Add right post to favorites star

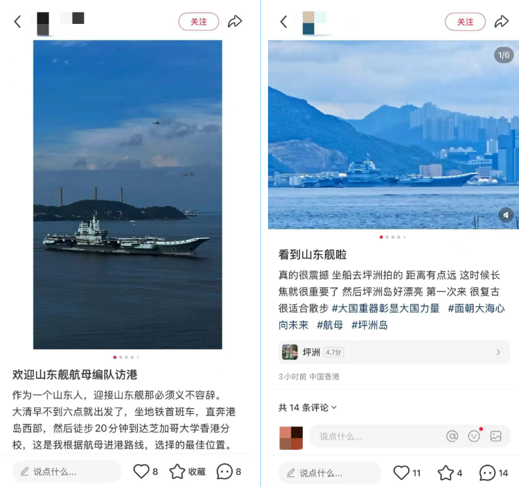tap(445, 473)
